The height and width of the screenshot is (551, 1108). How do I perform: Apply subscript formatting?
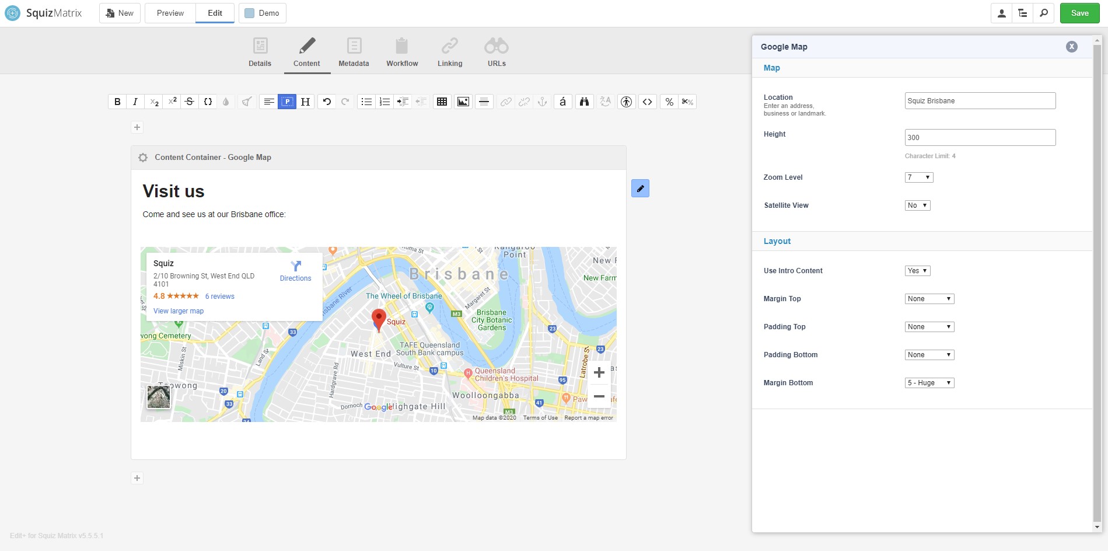click(154, 102)
